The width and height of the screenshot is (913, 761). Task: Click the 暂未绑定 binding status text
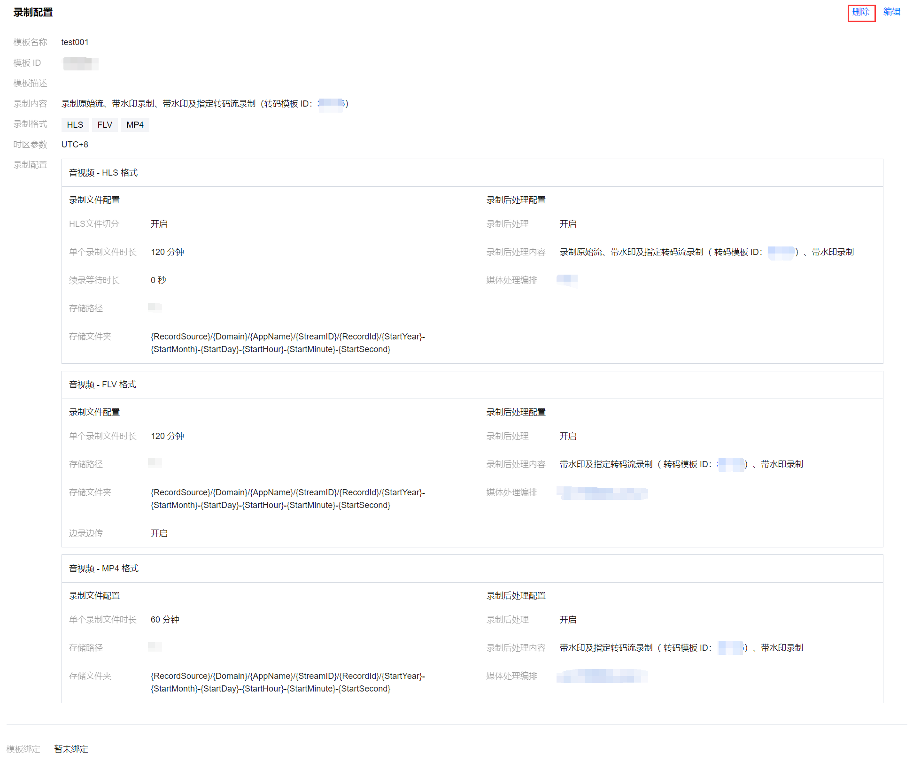pos(71,749)
